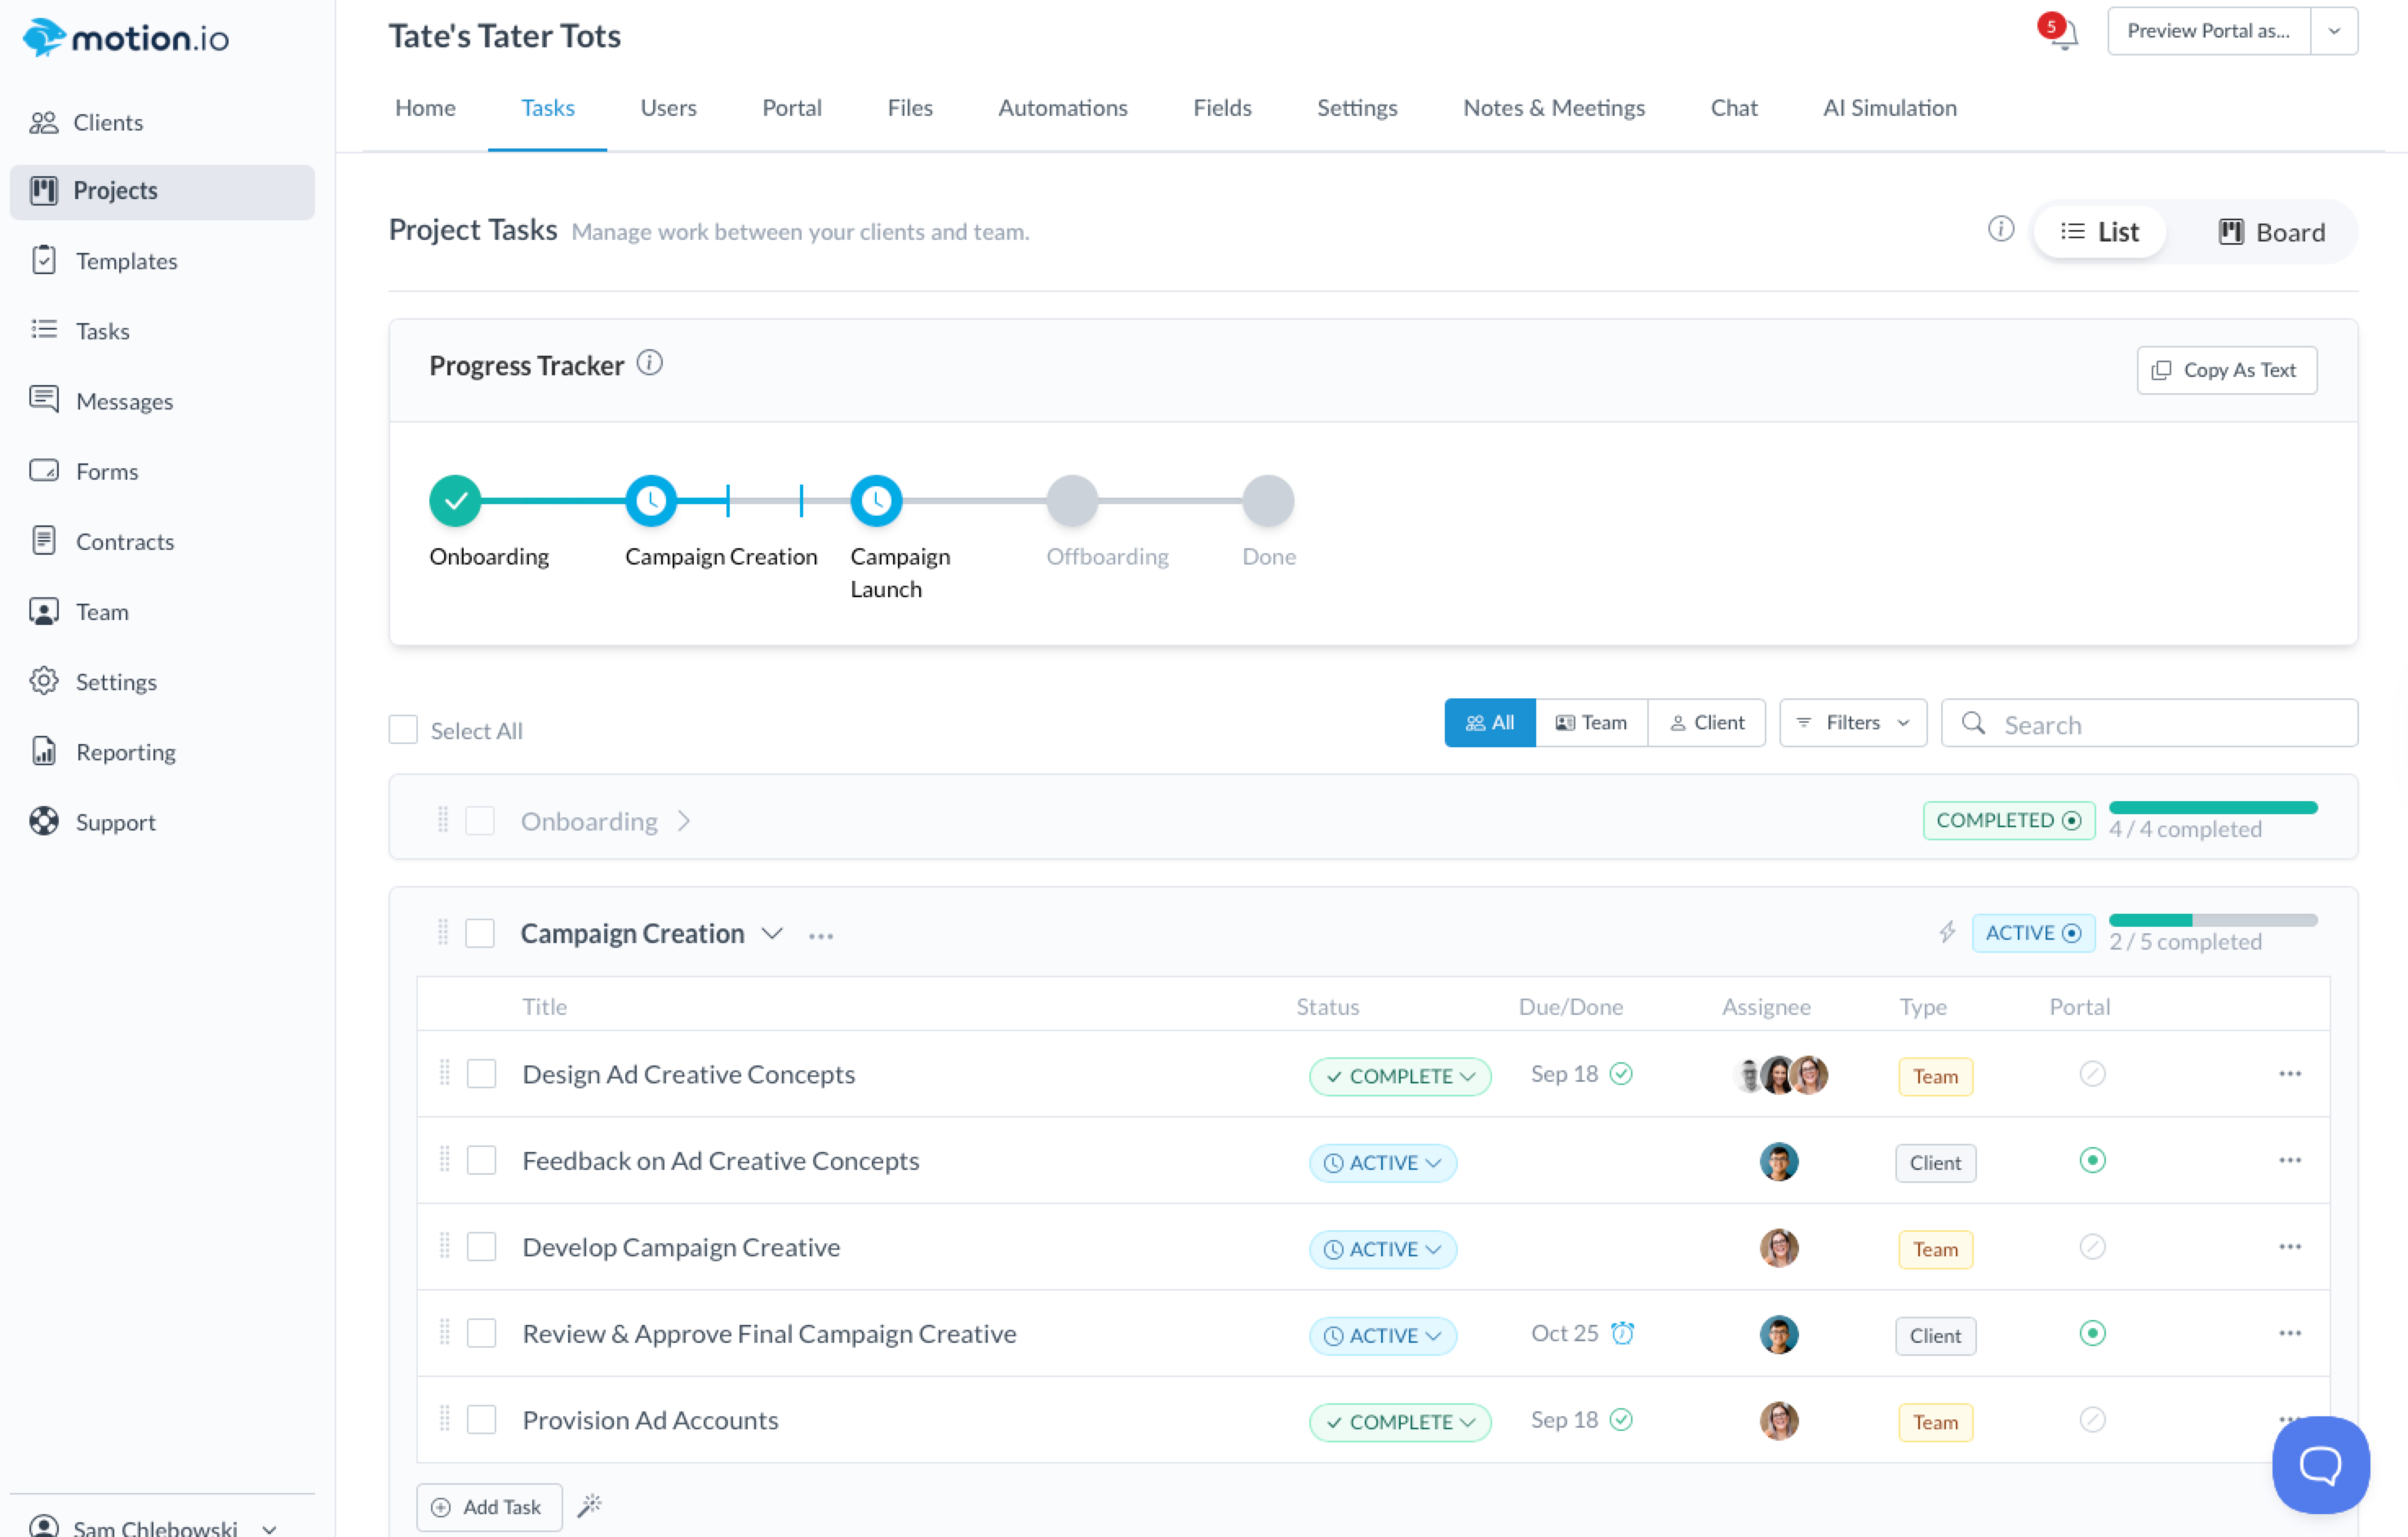Screen dimensions: 2408x1537
Task: Tick the Develop Campaign Creative checkbox
Action: click(482, 1247)
